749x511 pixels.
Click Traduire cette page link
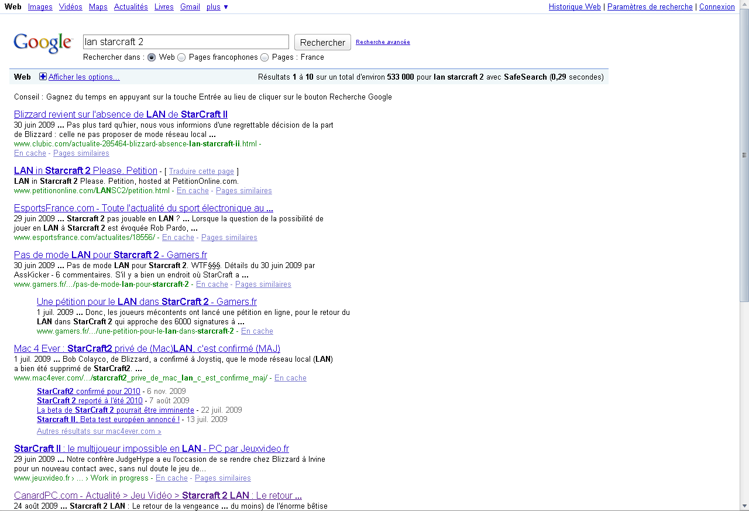click(201, 172)
